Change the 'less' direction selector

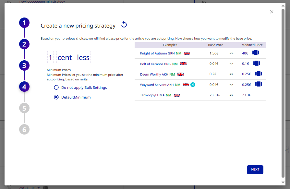click(83, 57)
